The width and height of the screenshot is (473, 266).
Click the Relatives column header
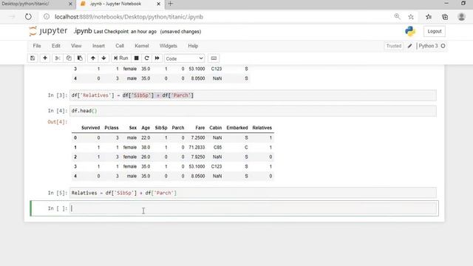[262, 128]
